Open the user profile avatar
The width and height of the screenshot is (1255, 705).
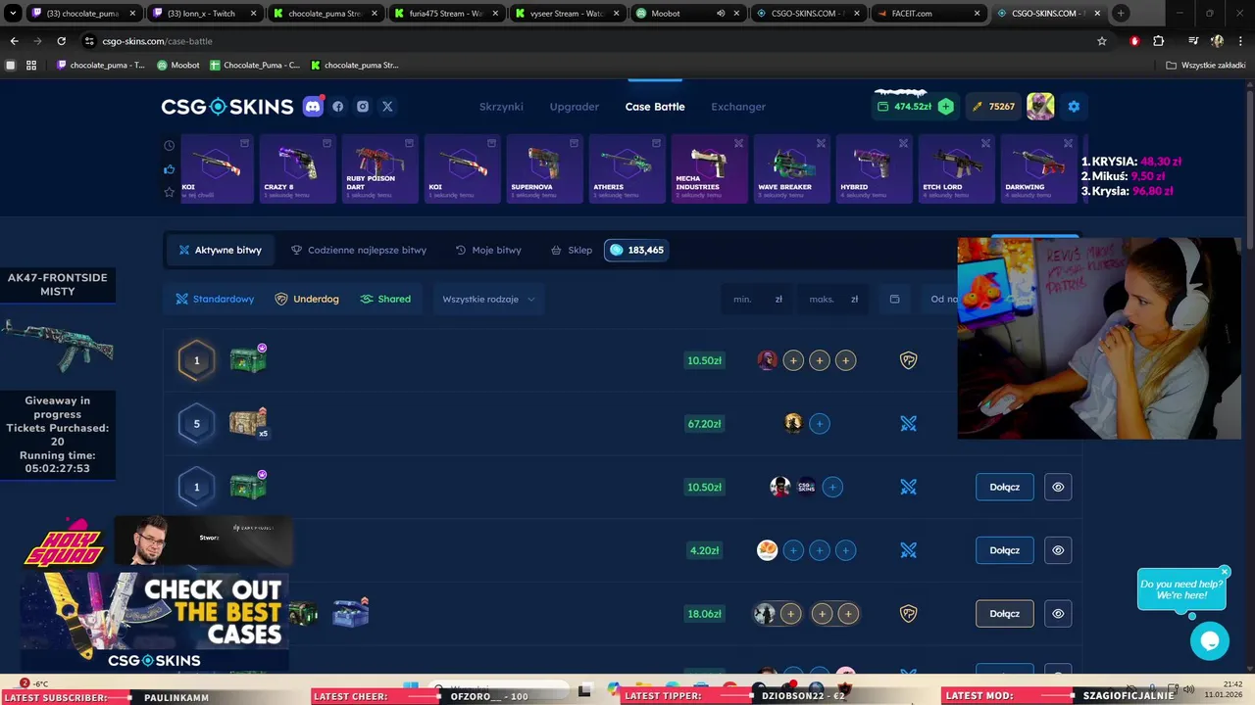pyautogui.click(x=1040, y=107)
